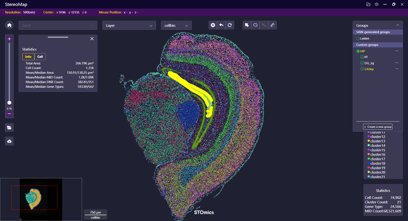Image resolution: width=408 pixels, height=221 pixels.
Task: Click the Home icon button
Action: (9, 25)
